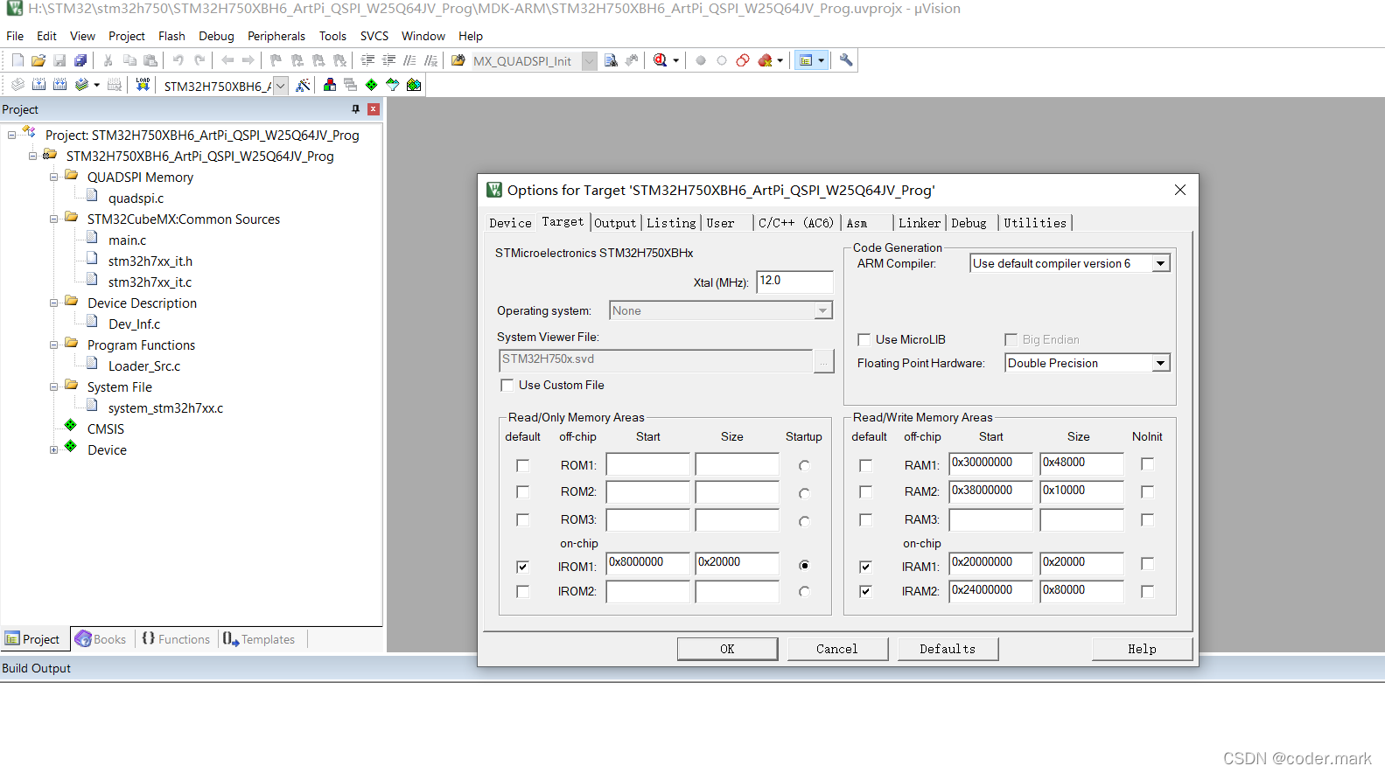Click the Kill All Breakpoints icon
This screenshot has width=1385, height=773.
(x=766, y=60)
